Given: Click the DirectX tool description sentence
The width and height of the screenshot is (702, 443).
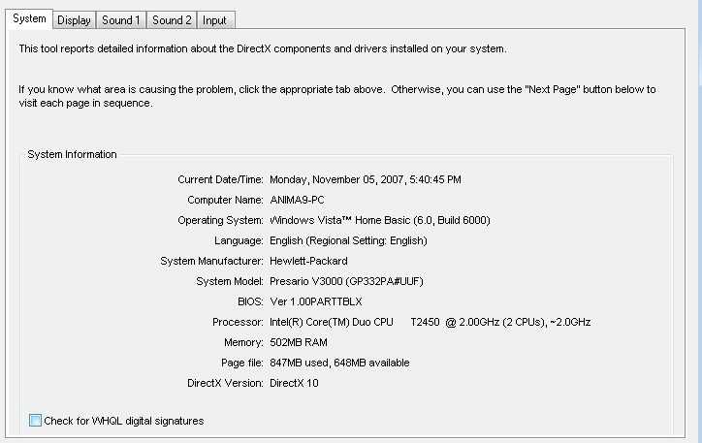Looking at the screenshot, I should coord(263,48).
